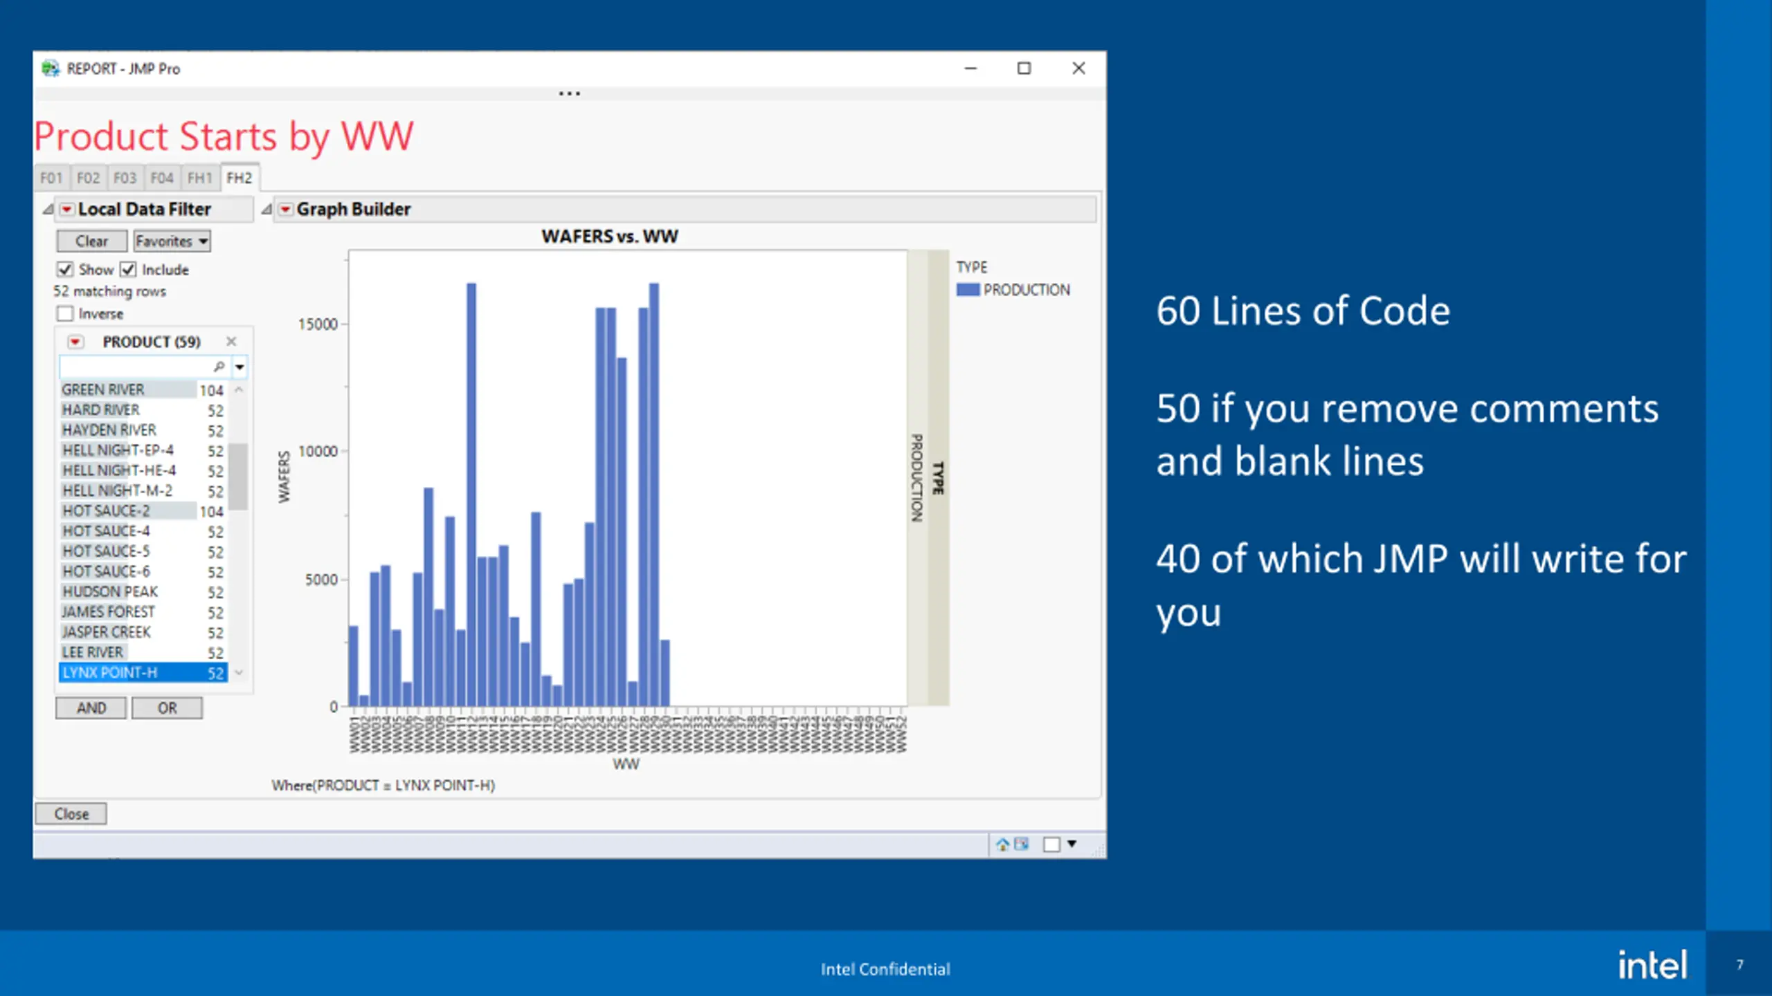Toggle the Include checkbox
Viewport: 1772px width, 996px height.
point(129,269)
